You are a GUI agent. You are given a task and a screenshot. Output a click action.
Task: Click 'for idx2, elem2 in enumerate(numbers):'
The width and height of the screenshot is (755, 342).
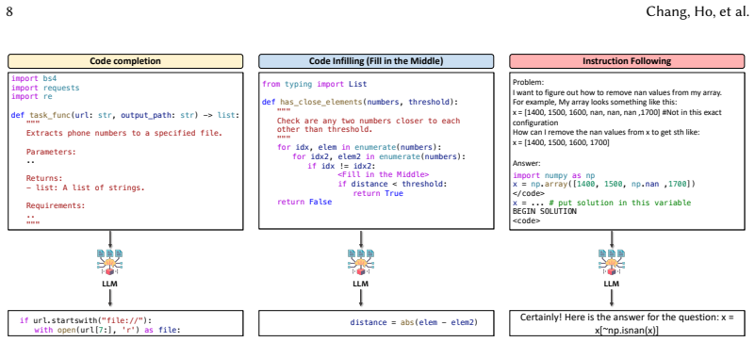tap(380, 156)
